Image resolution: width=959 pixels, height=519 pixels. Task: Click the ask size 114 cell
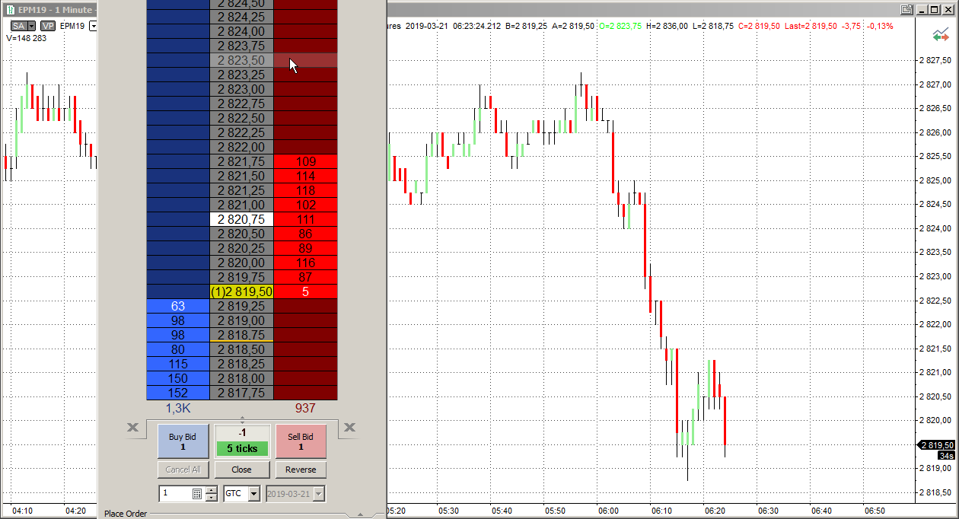tap(305, 176)
